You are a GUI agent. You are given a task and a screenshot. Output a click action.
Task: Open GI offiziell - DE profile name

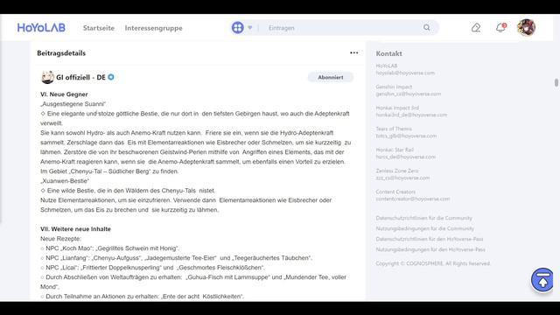point(80,77)
